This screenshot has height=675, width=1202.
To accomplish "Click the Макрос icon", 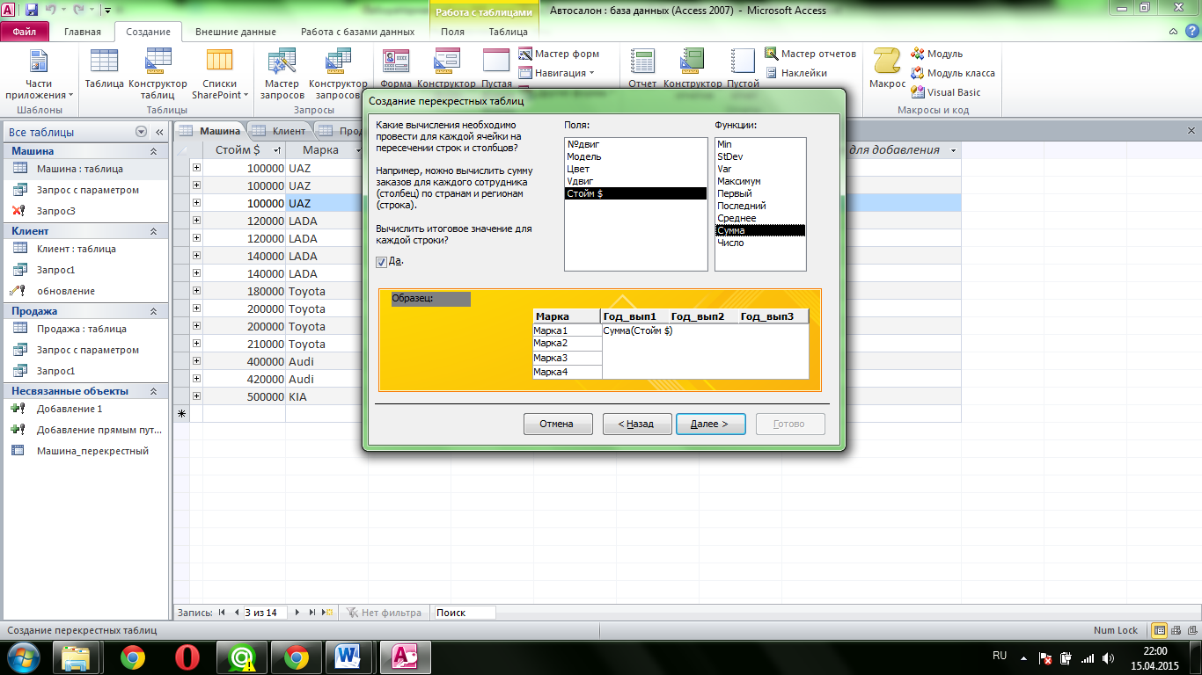I will (887, 69).
